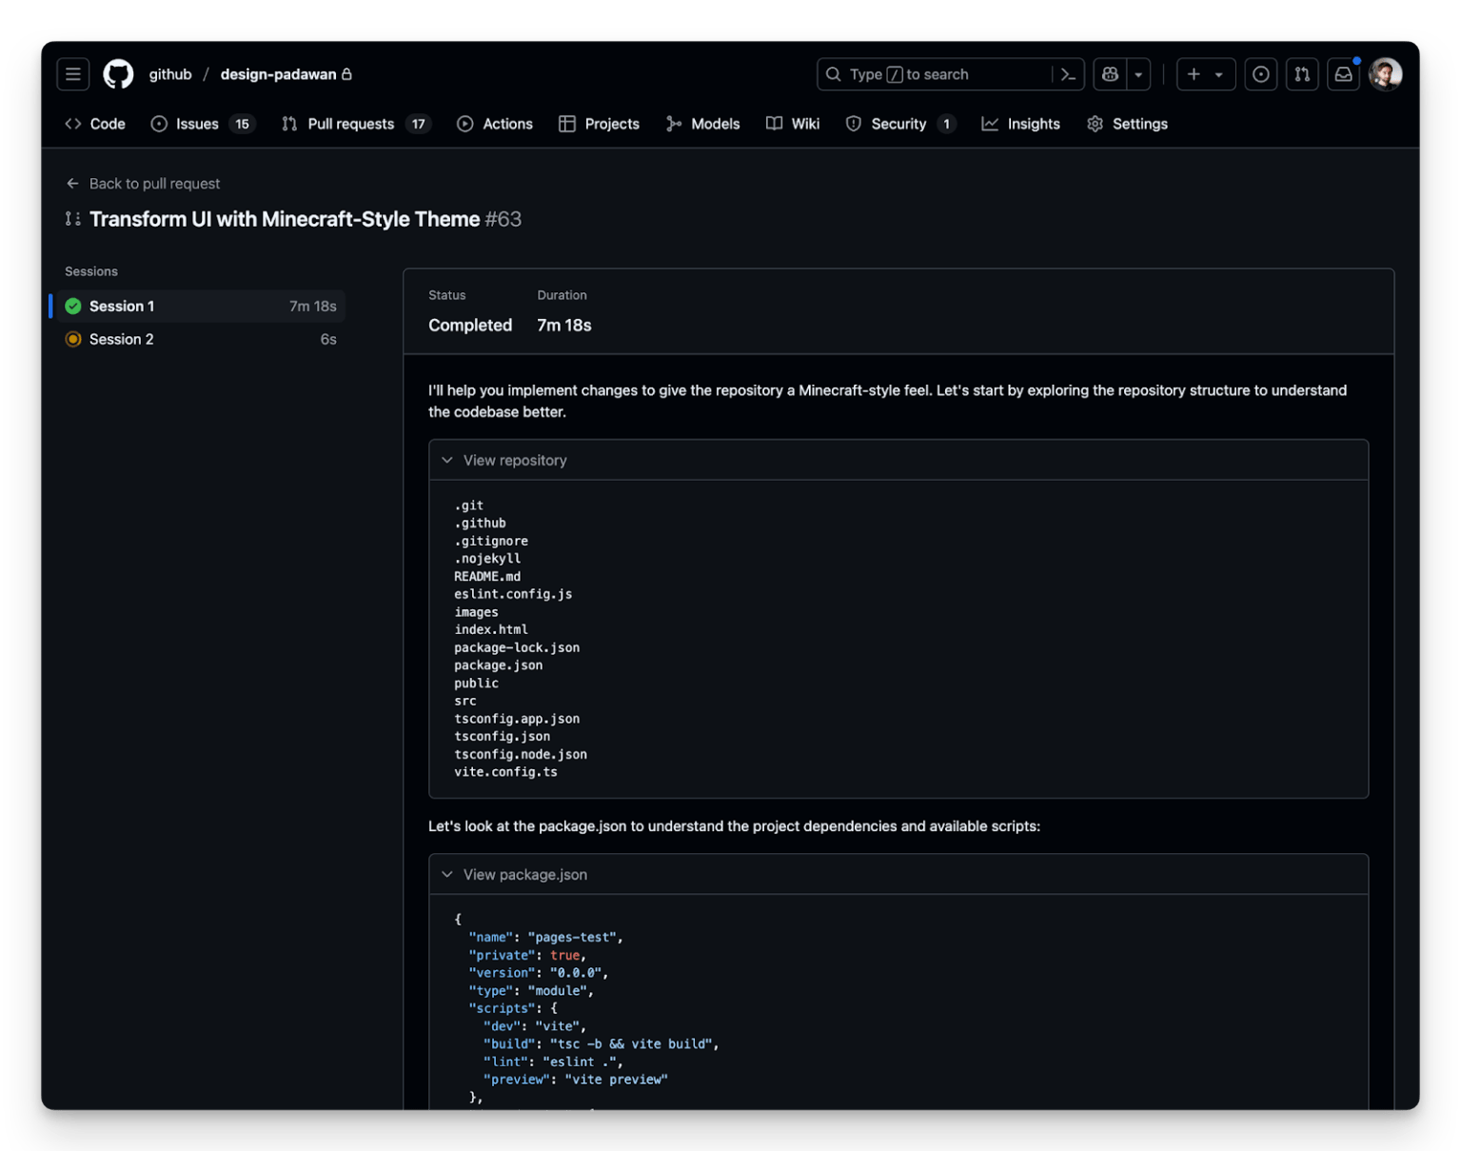Switch to the Security tab
The image size is (1461, 1151).
click(898, 124)
